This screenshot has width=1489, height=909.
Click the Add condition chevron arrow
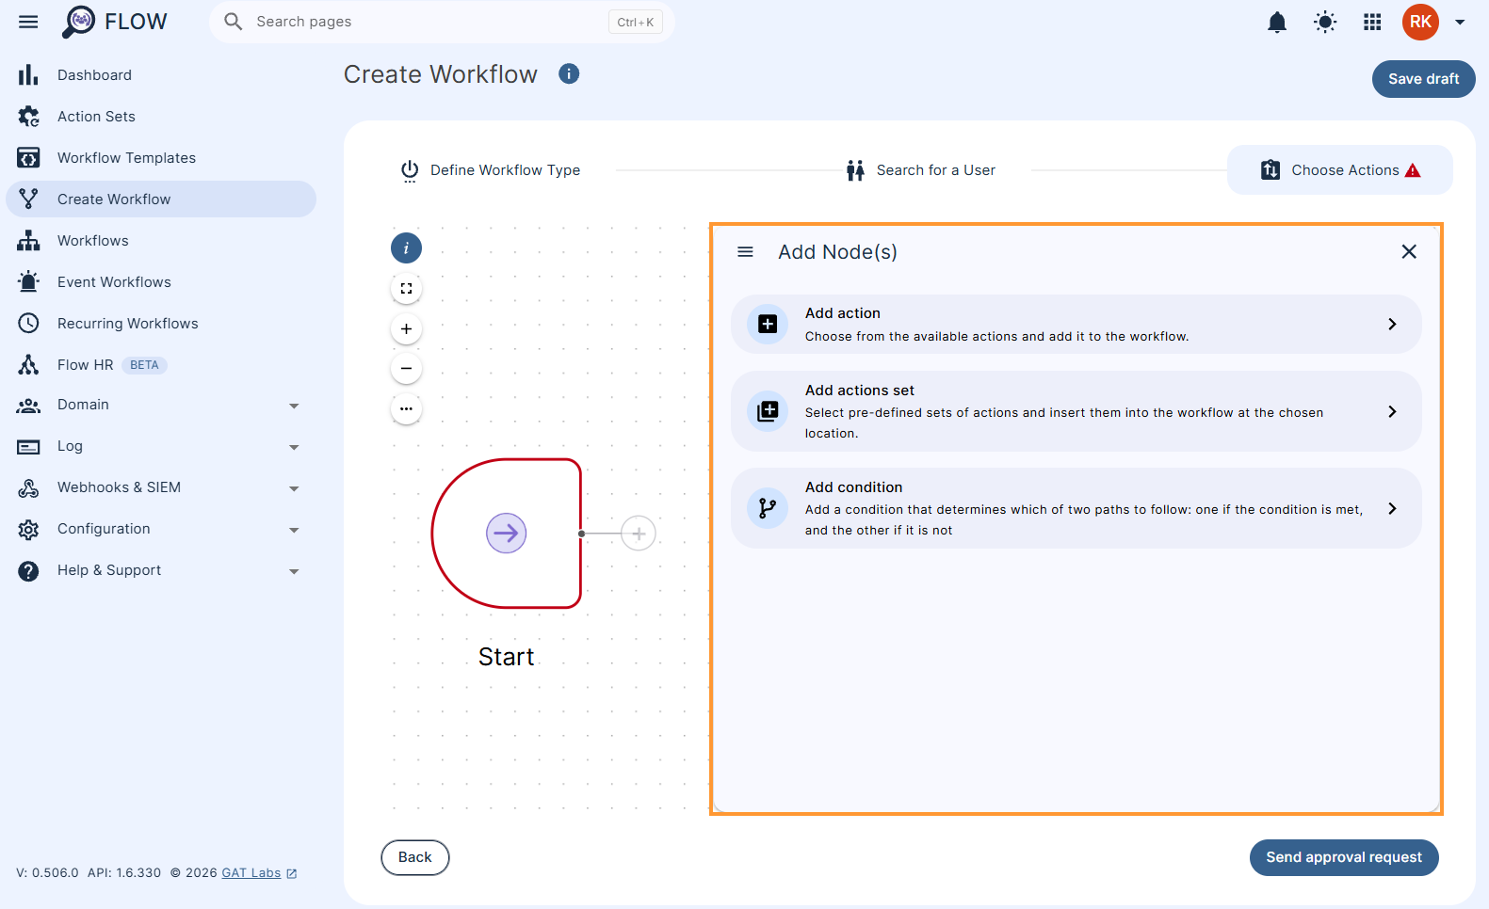1392,508
